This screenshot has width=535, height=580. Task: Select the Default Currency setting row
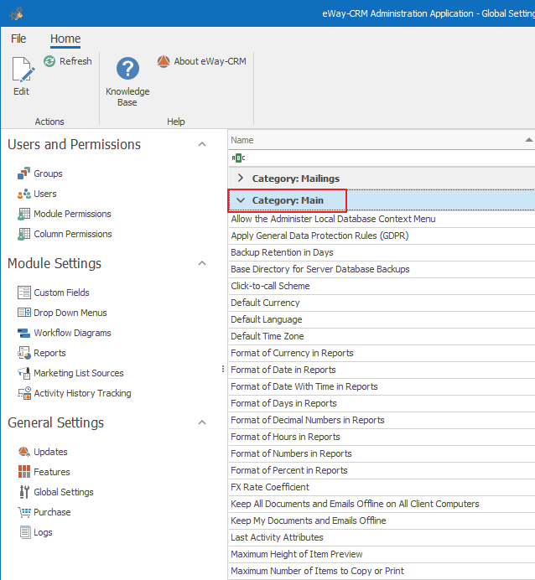click(x=265, y=303)
